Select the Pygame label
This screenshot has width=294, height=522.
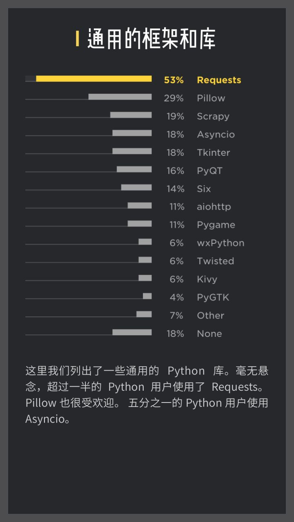tap(216, 225)
